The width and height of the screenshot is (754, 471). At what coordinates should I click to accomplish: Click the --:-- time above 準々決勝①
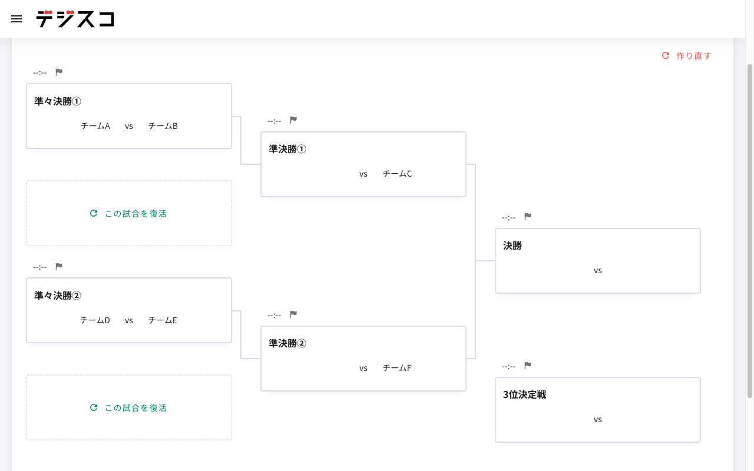click(x=39, y=72)
